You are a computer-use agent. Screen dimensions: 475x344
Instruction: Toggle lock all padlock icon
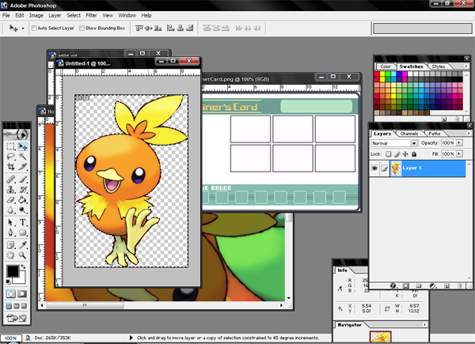tap(414, 154)
